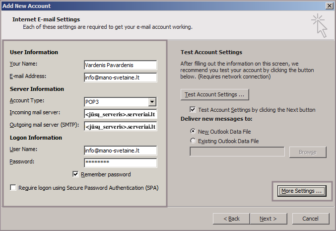The height and width of the screenshot is (231, 336).
Task: Enable Secure Password Authentication (SPA) logon
Action: pyautogui.click(x=12, y=188)
